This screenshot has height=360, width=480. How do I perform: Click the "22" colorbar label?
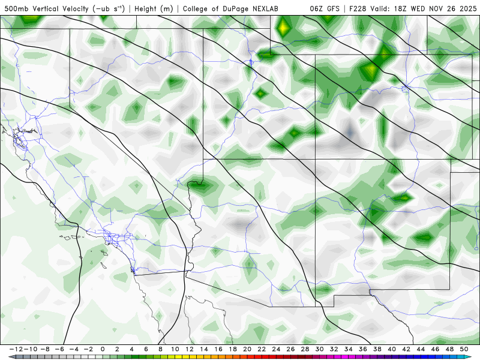pos(262,349)
